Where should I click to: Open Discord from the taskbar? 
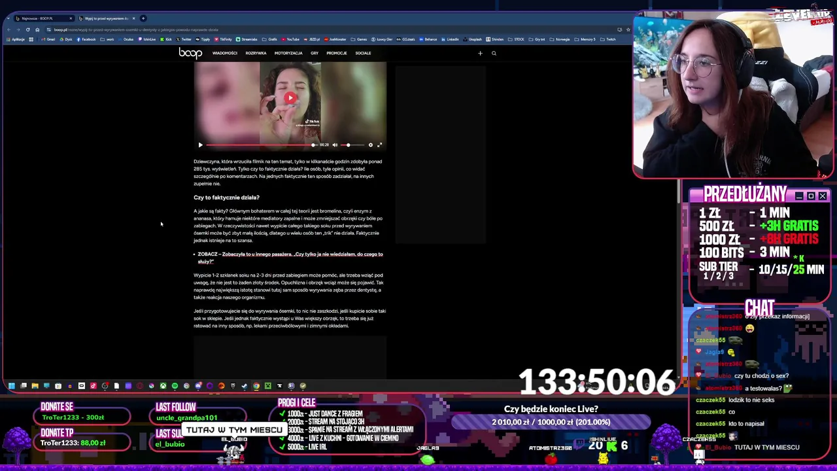pos(198,386)
